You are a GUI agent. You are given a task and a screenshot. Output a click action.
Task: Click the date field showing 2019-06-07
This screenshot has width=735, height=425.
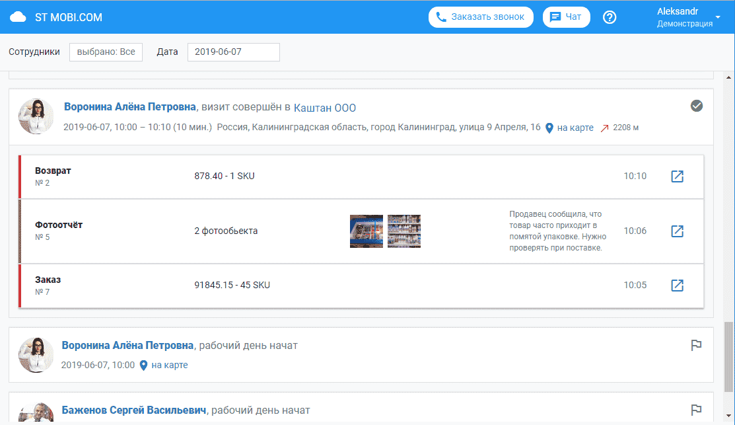[x=233, y=52]
